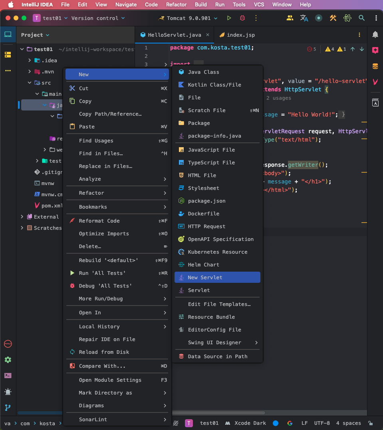Open Project tool window icon in sidebar

(x=8, y=35)
